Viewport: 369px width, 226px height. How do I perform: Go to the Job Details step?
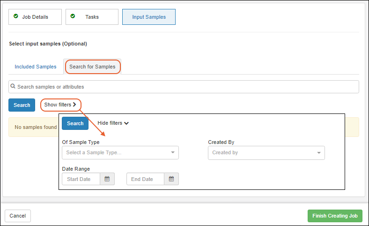tap(35, 17)
